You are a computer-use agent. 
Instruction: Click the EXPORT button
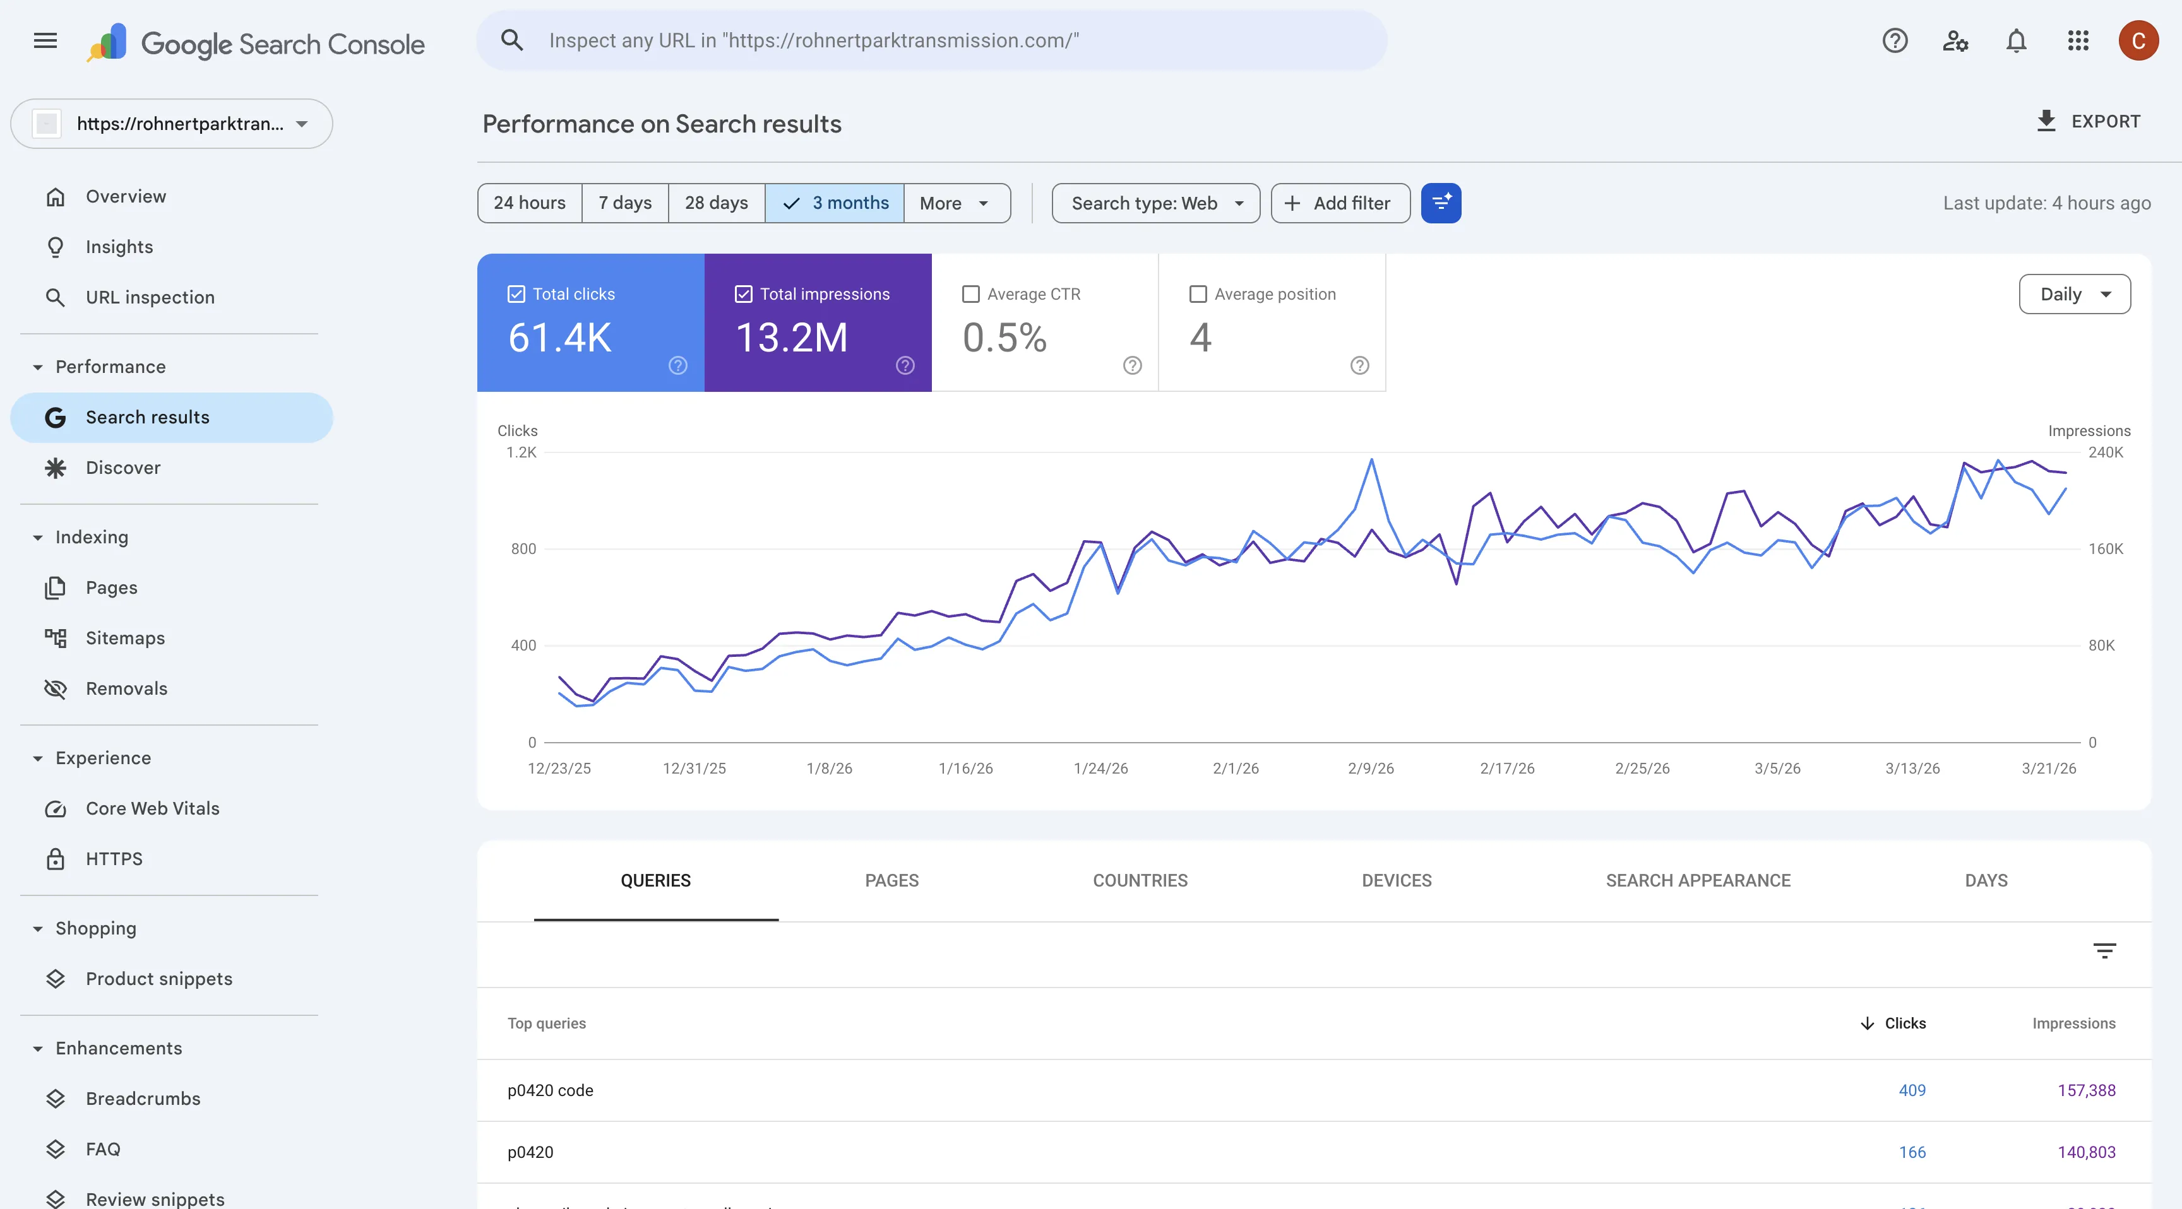(2089, 121)
